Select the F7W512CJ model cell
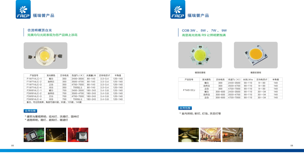The height and width of the screenshot is (154, 304). point(189,90)
